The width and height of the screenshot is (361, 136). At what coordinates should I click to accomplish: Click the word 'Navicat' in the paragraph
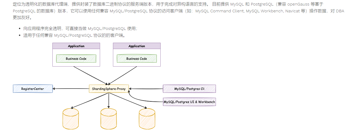click(x=292, y=11)
